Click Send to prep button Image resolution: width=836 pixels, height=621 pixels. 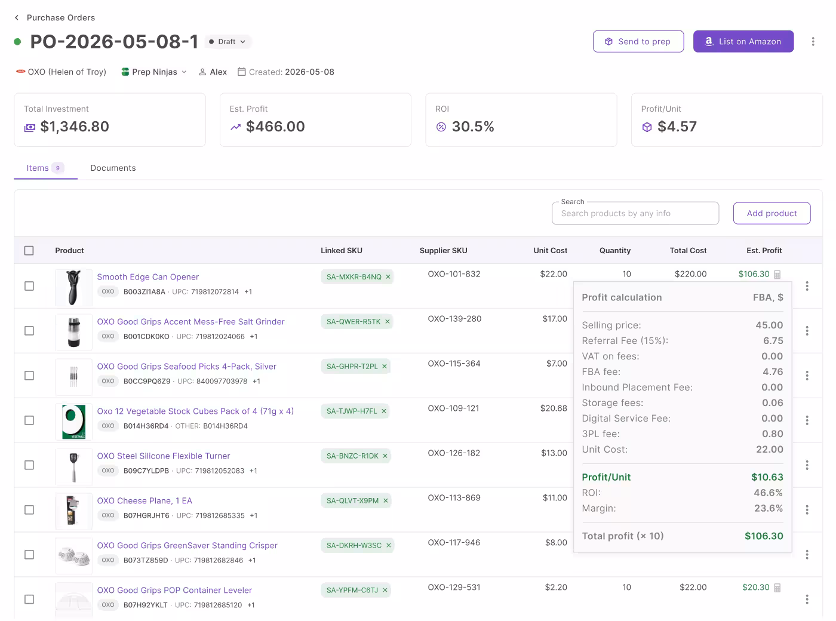(x=638, y=41)
